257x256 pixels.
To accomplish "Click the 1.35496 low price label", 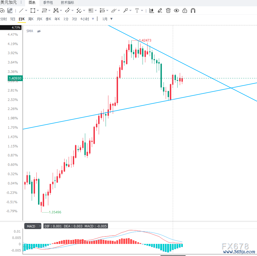I will tap(55, 212).
